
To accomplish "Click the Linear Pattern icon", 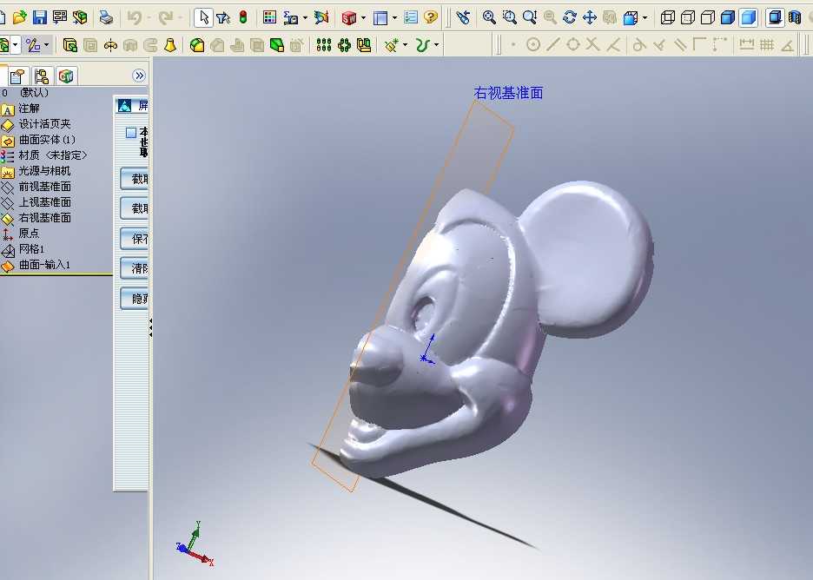I will (323, 45).
